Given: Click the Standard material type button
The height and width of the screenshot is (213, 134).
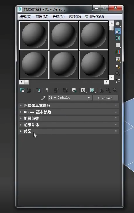Looking at the screenshot, I should 105,98.
